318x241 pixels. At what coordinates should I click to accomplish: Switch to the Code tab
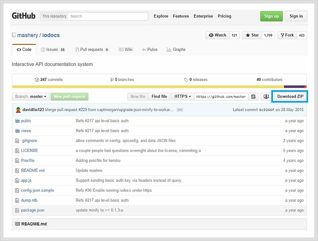(24, 50)
